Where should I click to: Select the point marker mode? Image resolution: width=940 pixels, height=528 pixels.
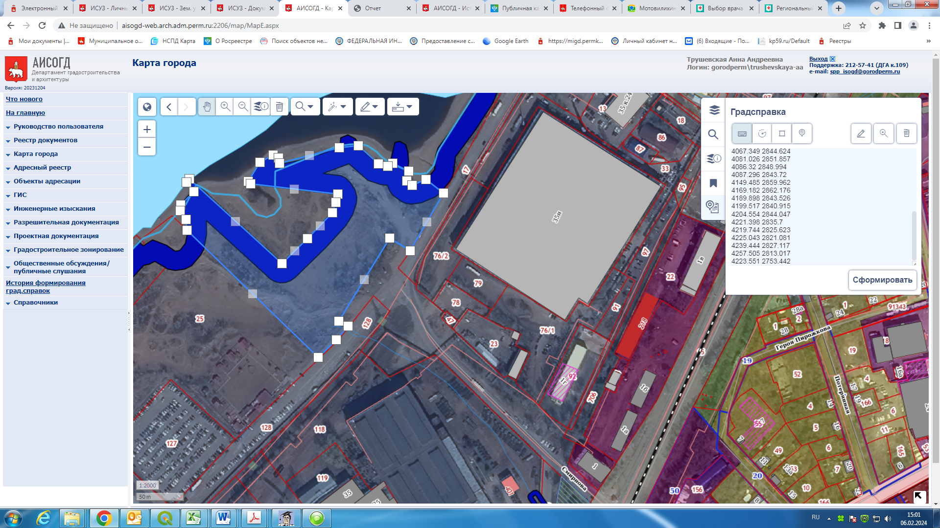pyautogui.click(x=802, y=133)
